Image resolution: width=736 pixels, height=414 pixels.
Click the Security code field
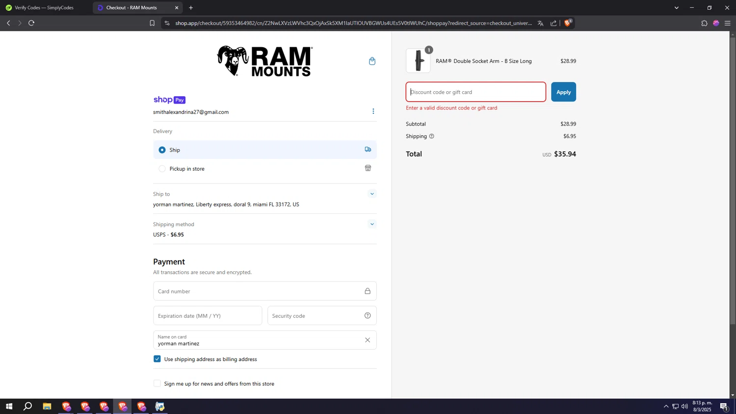tap(322, 316)
